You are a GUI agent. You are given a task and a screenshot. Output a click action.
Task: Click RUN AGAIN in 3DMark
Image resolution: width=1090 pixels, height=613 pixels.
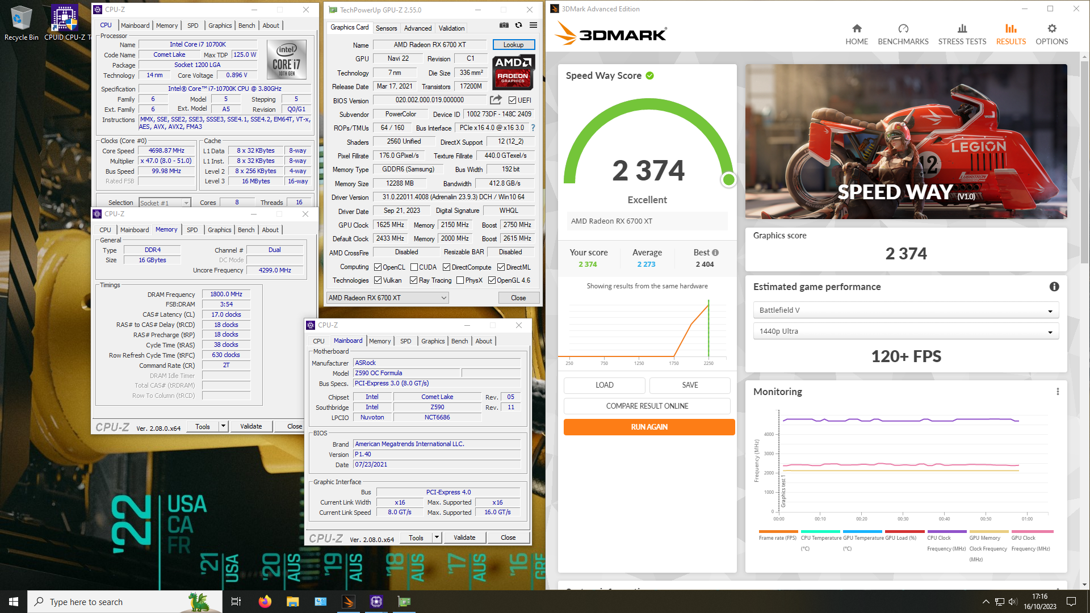649,427
